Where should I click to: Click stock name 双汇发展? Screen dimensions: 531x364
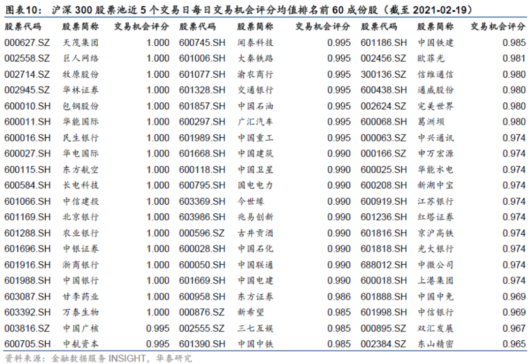click(x=436, y=329)
